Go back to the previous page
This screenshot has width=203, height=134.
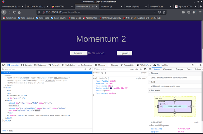click(4, 12)
